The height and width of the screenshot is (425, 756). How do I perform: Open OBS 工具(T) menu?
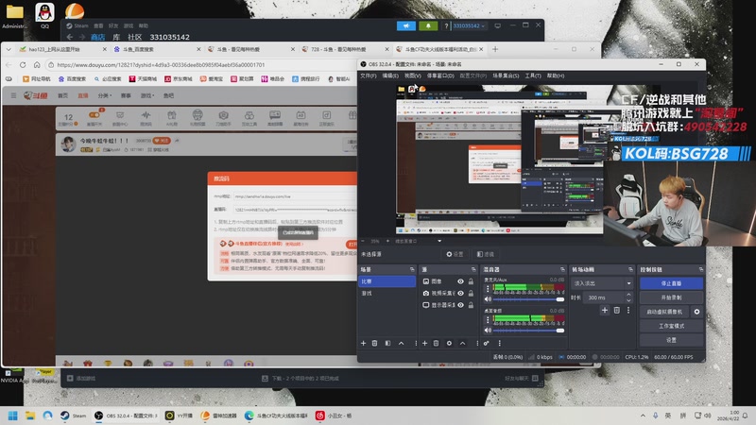point(533,76)
